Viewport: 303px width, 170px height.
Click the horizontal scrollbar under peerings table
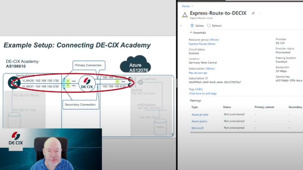tap(247, 133)
